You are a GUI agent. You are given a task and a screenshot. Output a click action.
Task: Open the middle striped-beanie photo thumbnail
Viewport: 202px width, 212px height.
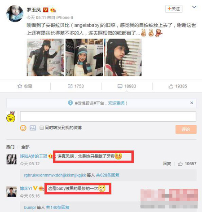click(84, 57)
